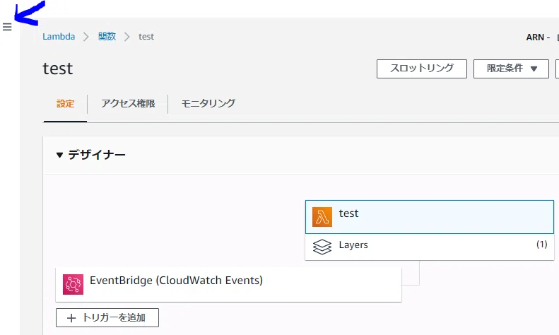Collapse the デザイナー section triangle
The height and width of the screenshot is (335, 559).
59,155
